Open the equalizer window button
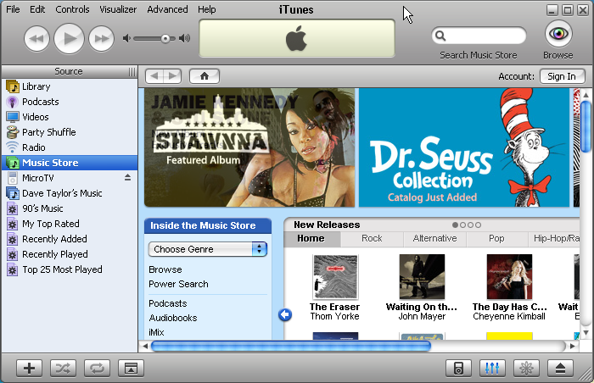The height and width of the screenshot is (383, 594). pyautogui.click(x=492, y=368)
